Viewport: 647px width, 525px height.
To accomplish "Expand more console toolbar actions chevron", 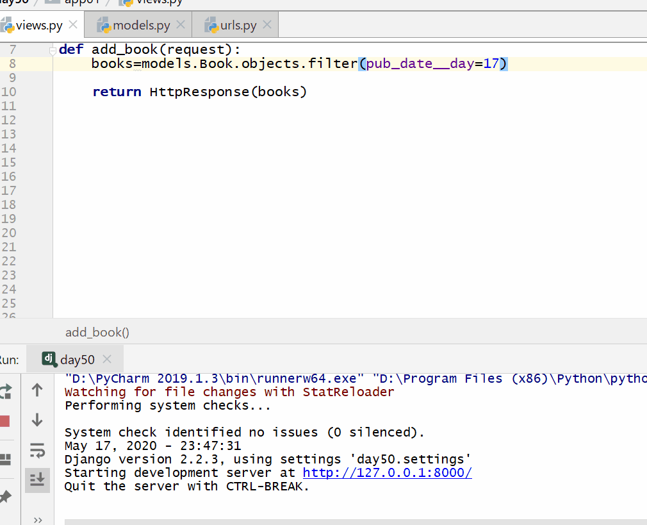I will coord(37,519).
